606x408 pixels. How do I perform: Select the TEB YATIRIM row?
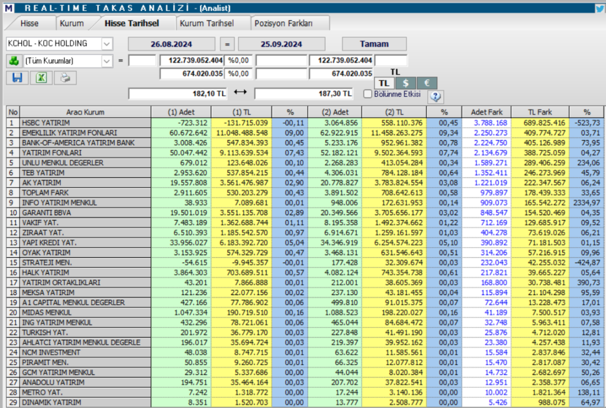tap(305, 173)
